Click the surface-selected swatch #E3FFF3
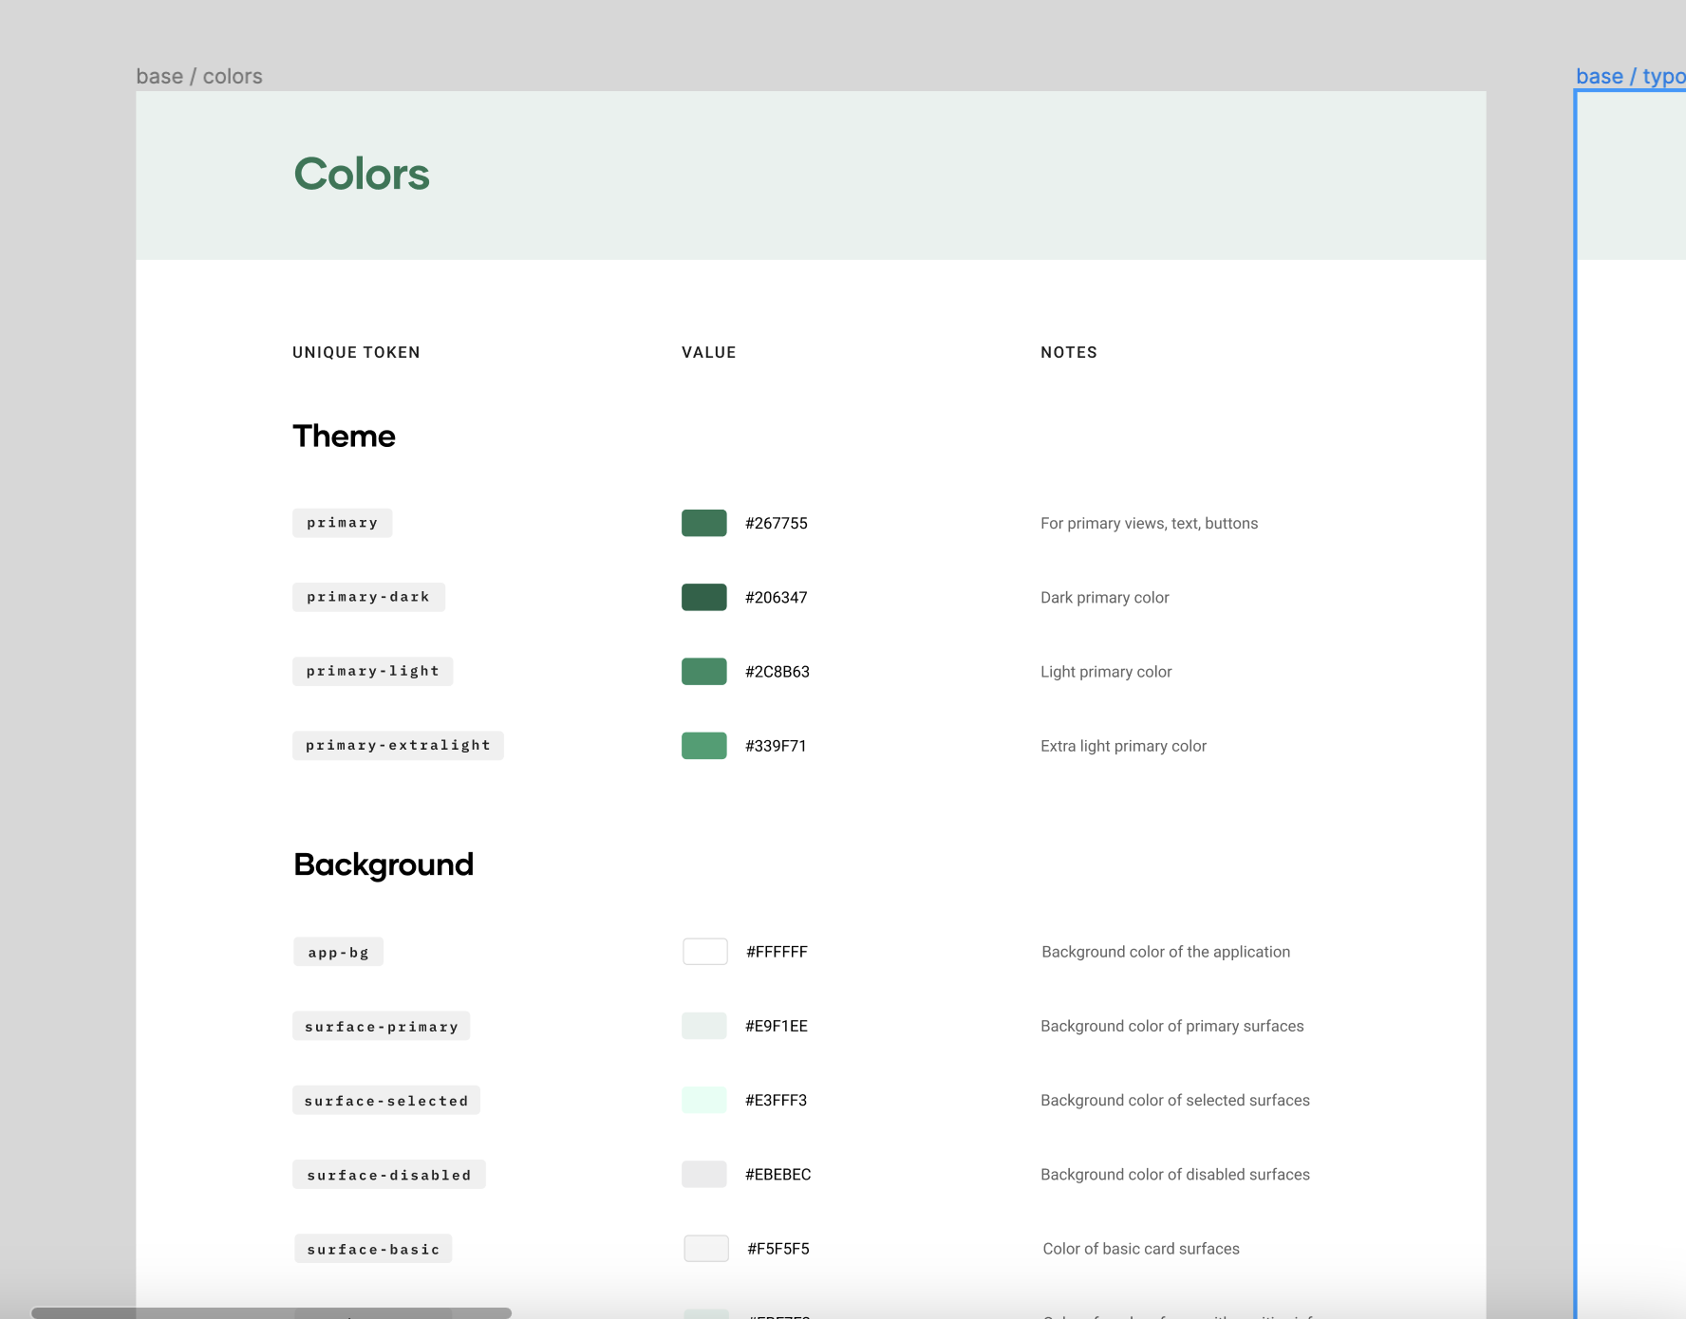This screenshot has height=1319, width=1686. tap(703, 1100)
